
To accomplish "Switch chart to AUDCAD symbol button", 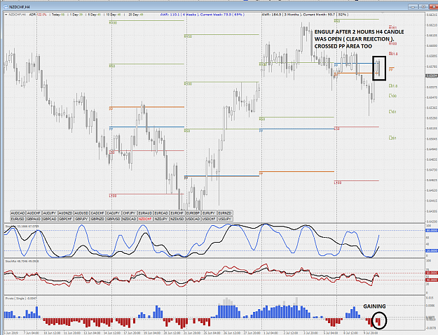I will pyautogui.click(x=18, y=213).
